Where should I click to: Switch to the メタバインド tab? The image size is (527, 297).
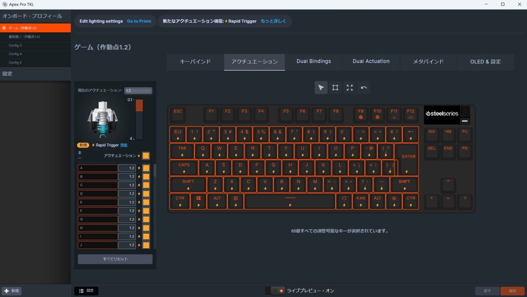click(429, 62)
